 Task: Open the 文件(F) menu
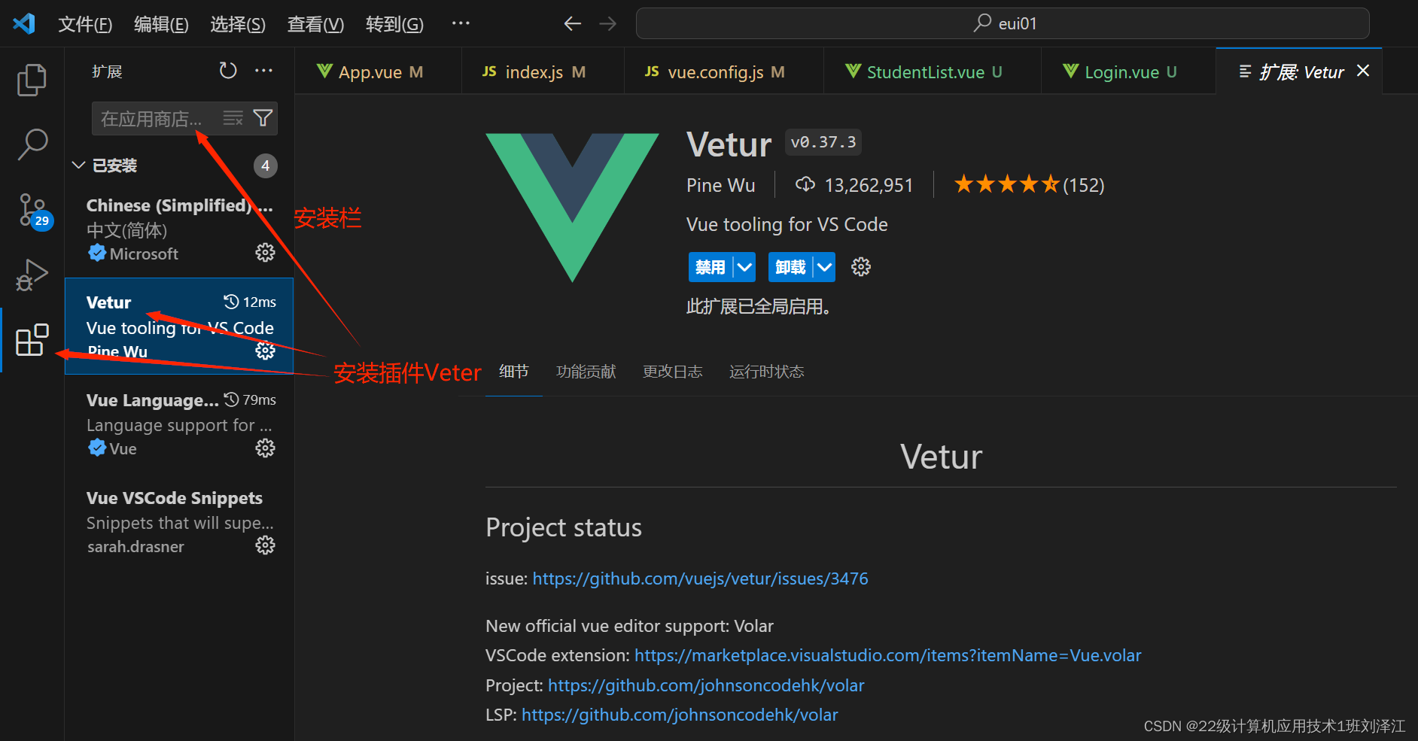tap(84, 23)
